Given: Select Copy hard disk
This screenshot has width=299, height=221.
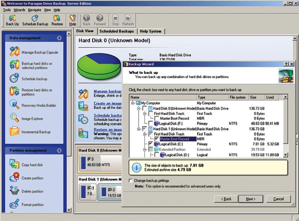Looking at the screenshot, I should (x=26, y=165).
